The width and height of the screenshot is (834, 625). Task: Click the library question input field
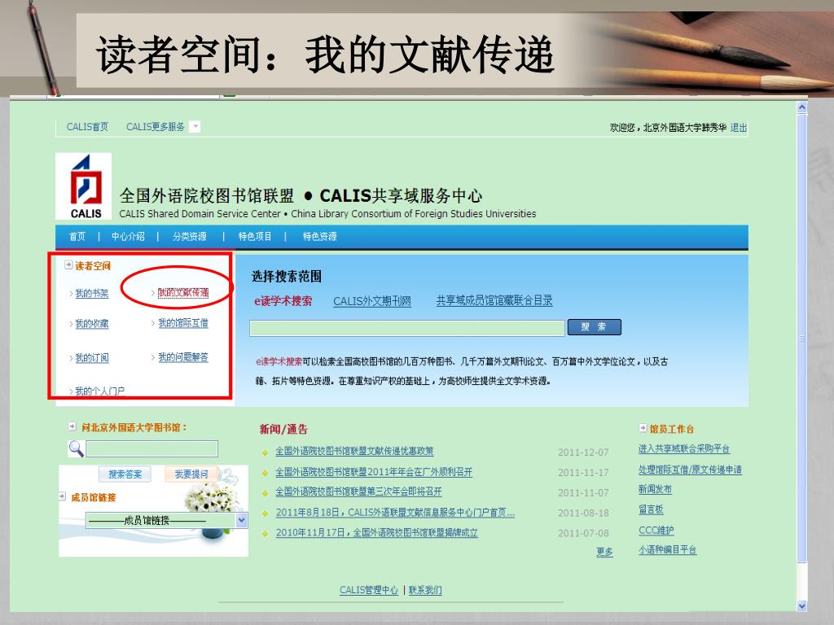coord(152,449)
